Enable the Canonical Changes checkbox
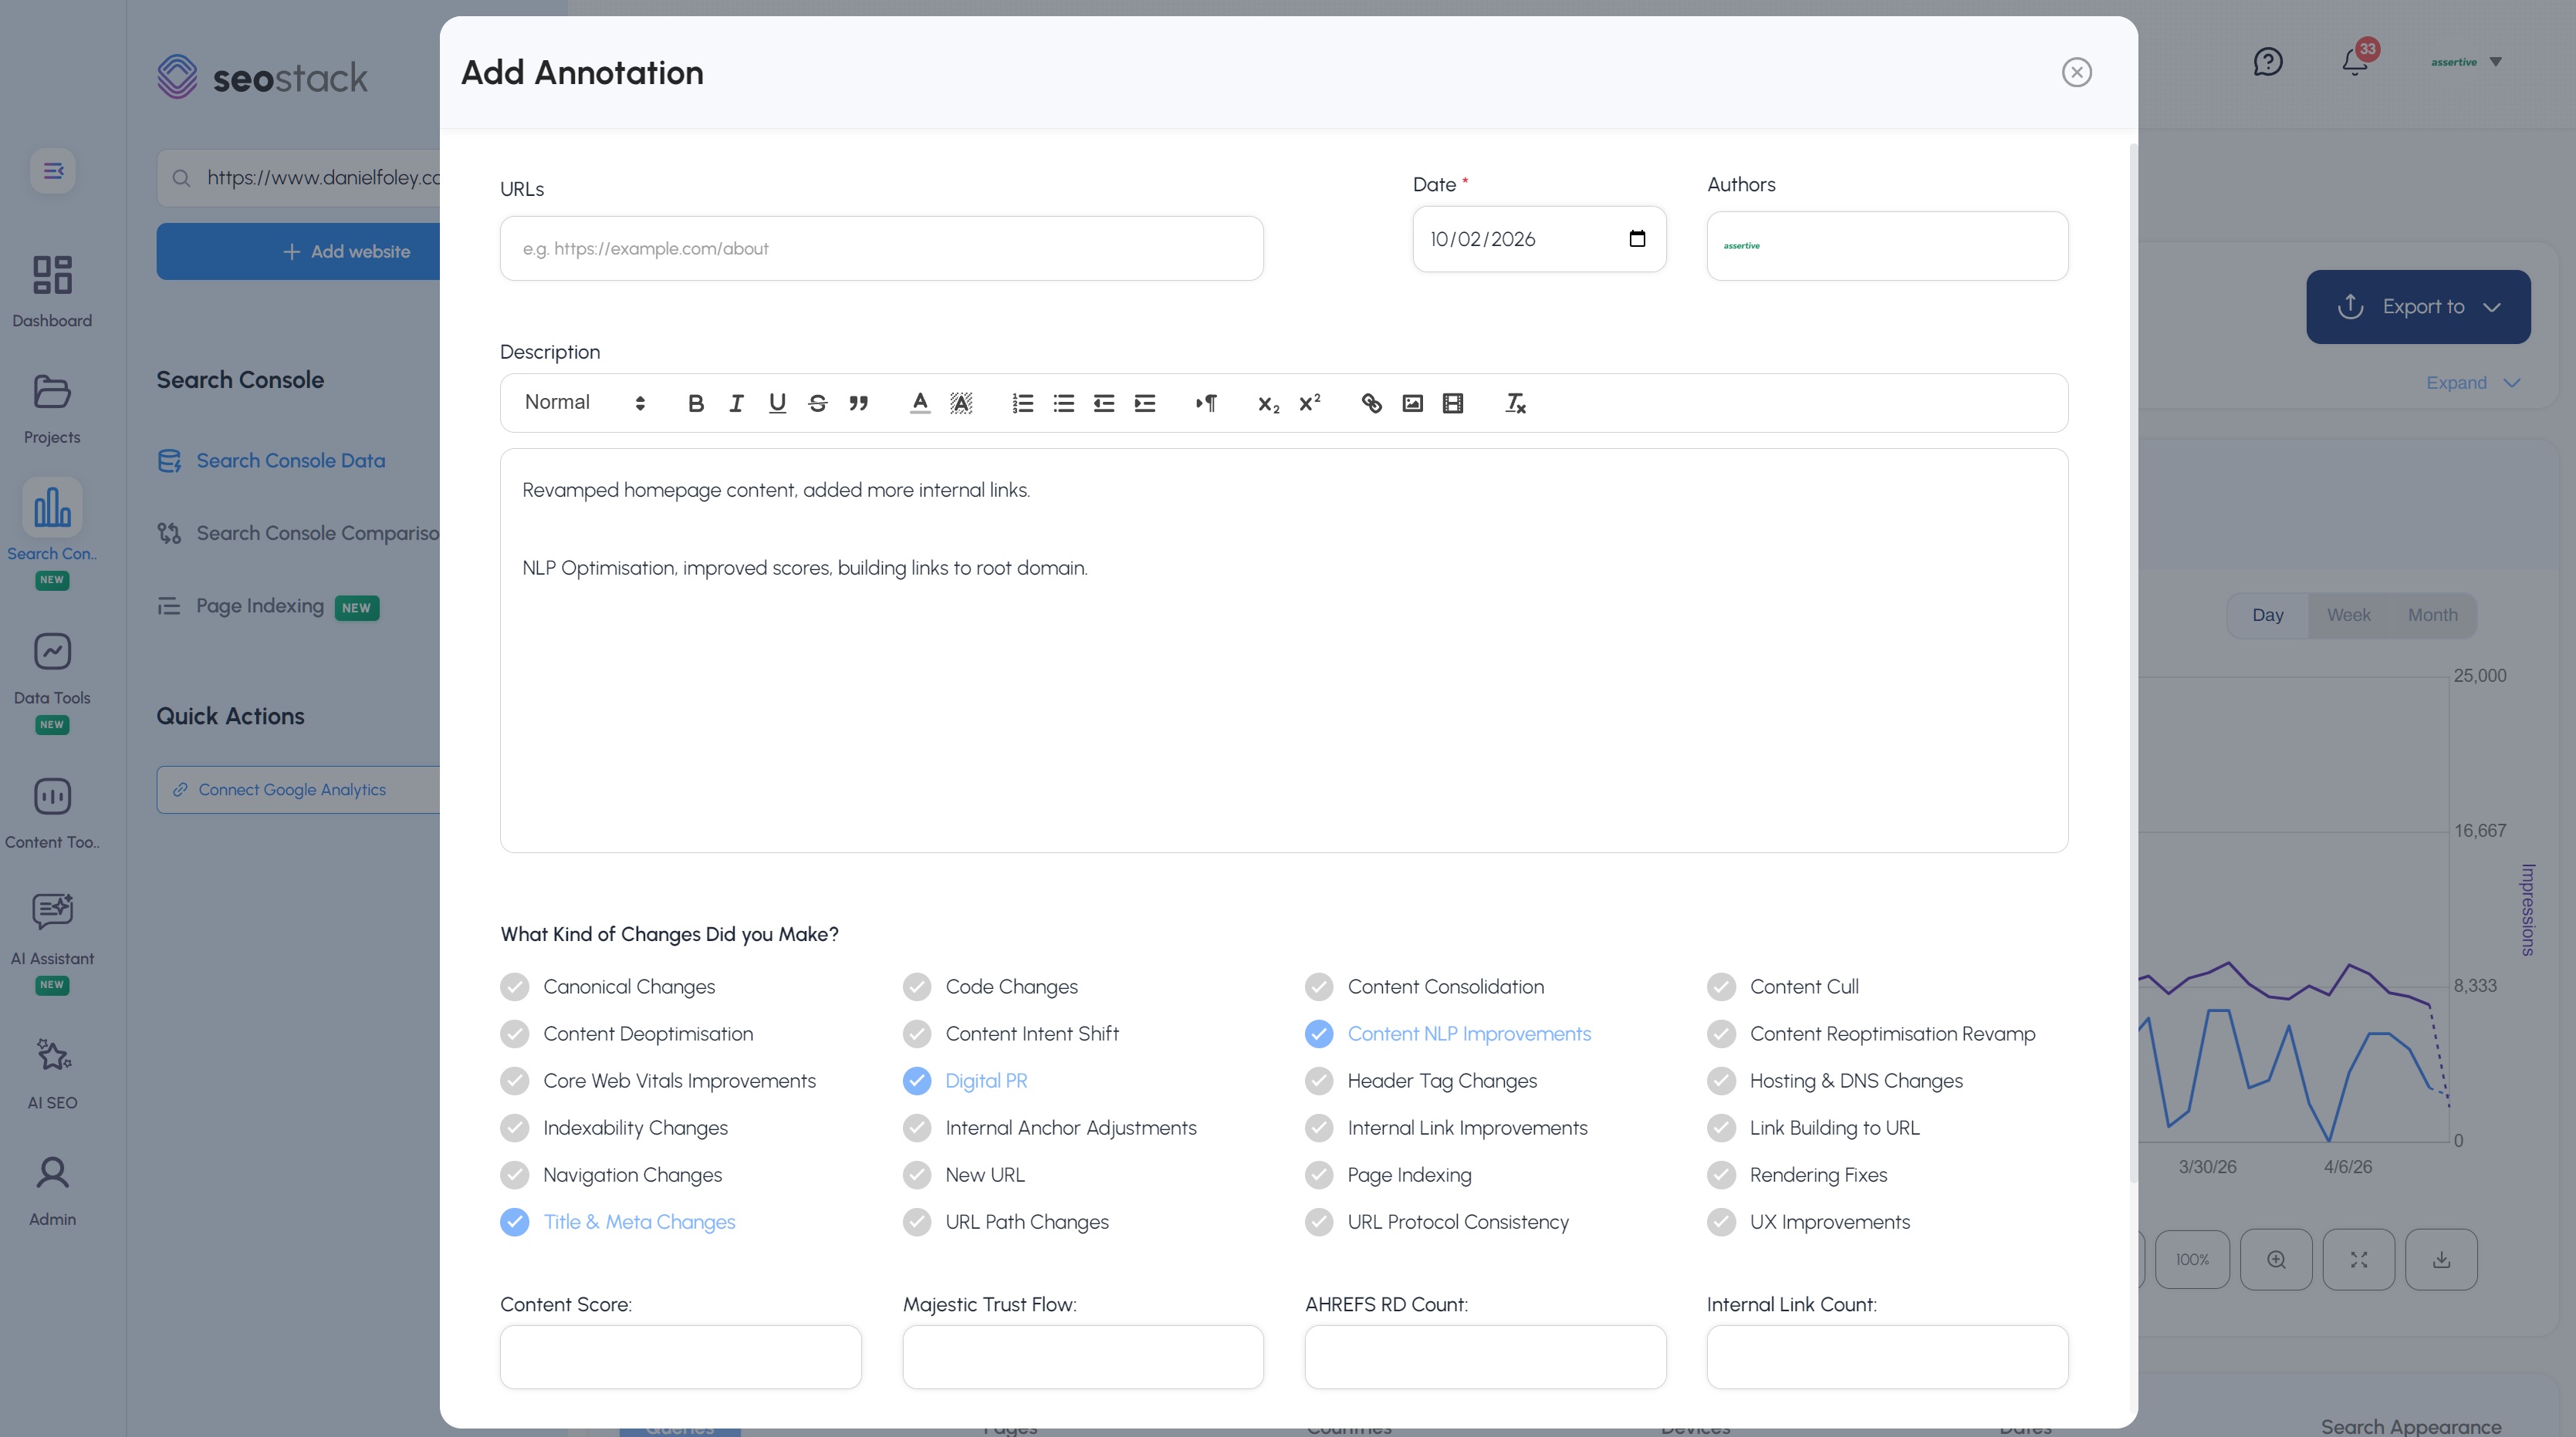Viewport: 2576px width, 1437px height. coord(515,987)
